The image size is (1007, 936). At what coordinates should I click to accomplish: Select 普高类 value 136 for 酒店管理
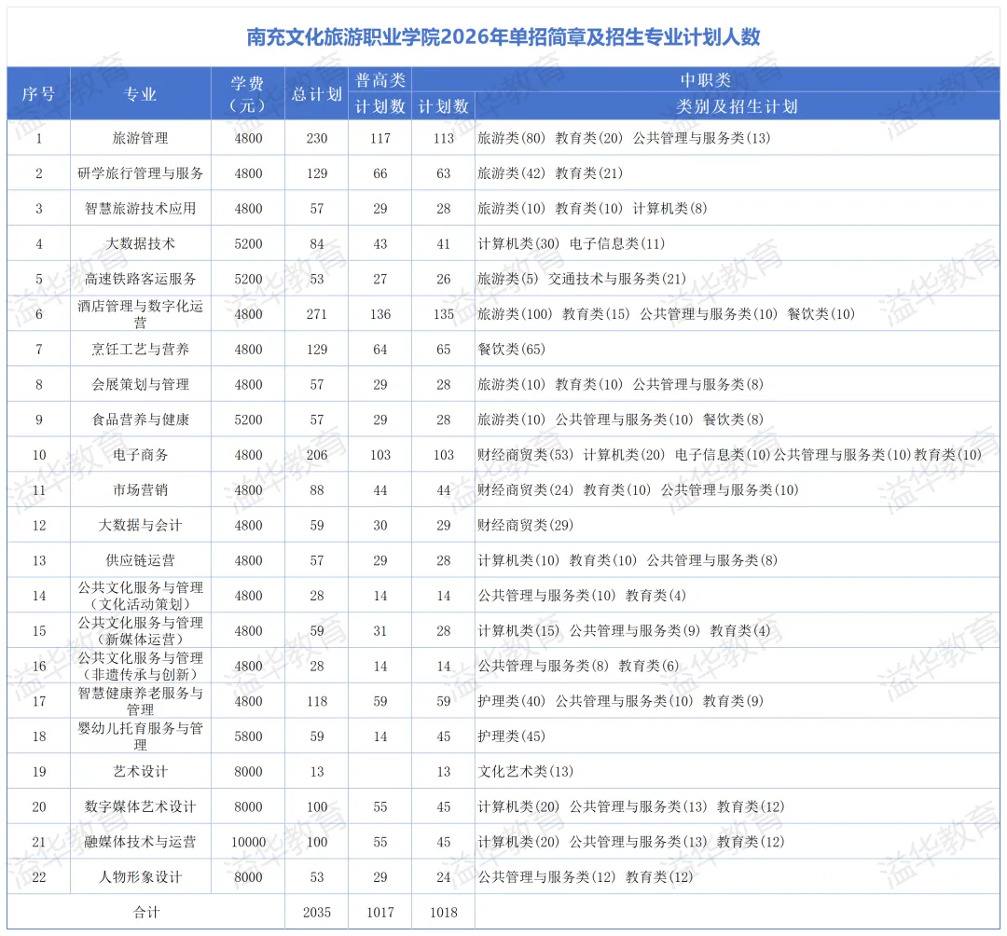click(x=380, y=314)
